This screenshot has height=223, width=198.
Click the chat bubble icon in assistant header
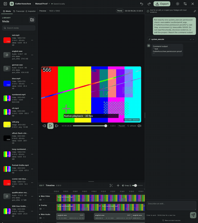click(x=148, y=11)
